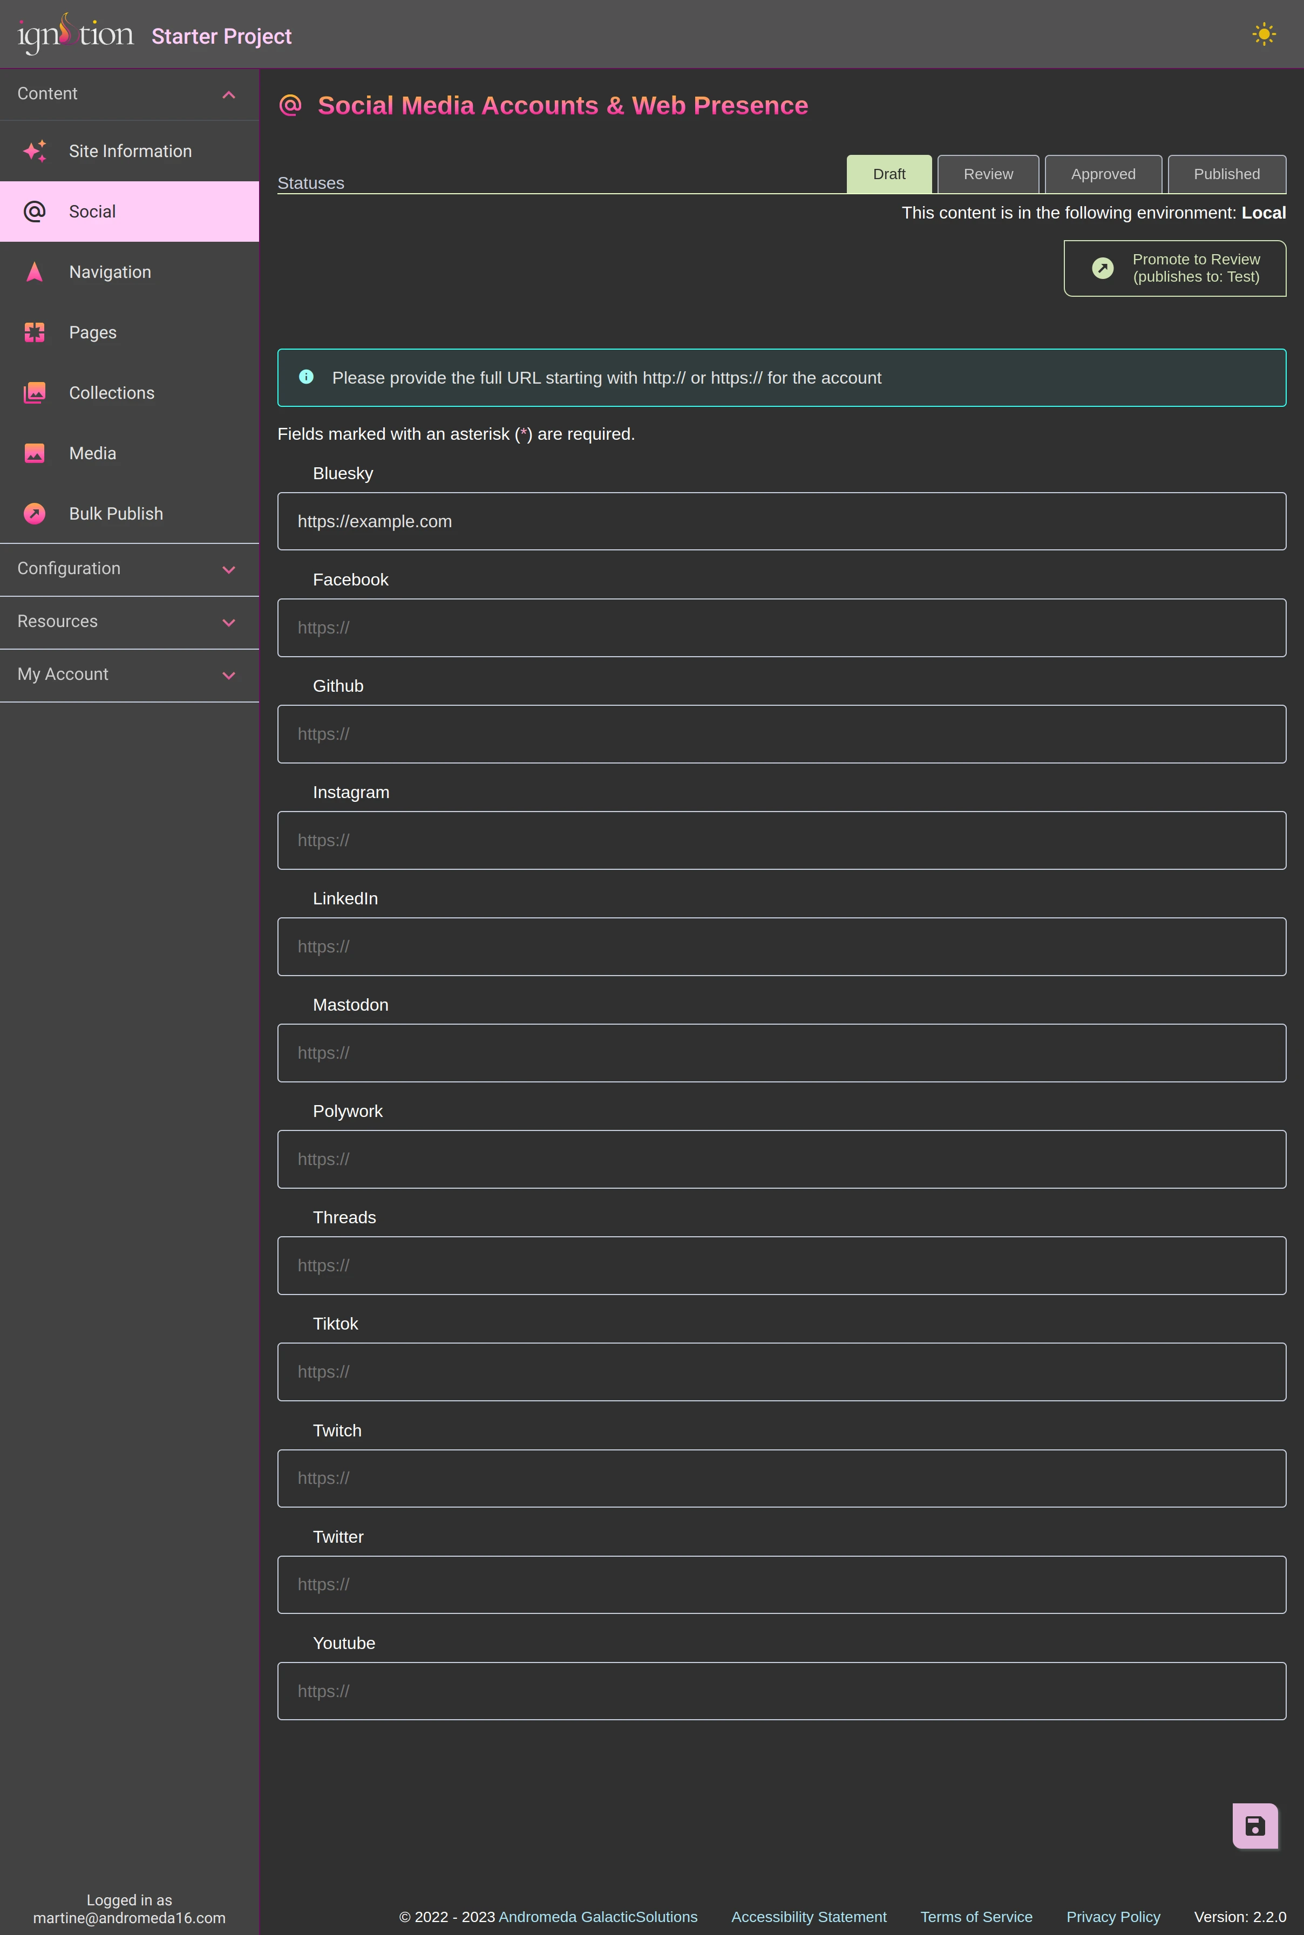Click into the Mastodon URL field
Screen dimensions: 1304x1935
tap(782, 1053)
